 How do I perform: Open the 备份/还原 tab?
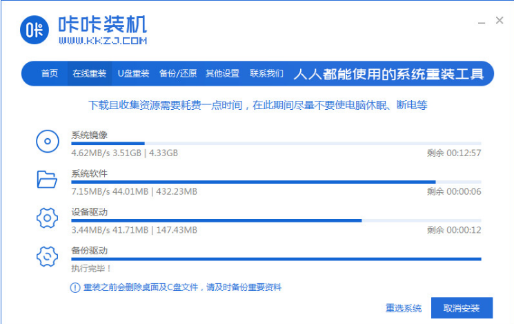178,73
